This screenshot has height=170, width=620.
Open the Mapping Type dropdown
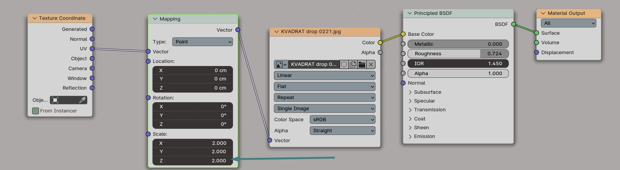point(202,42)
